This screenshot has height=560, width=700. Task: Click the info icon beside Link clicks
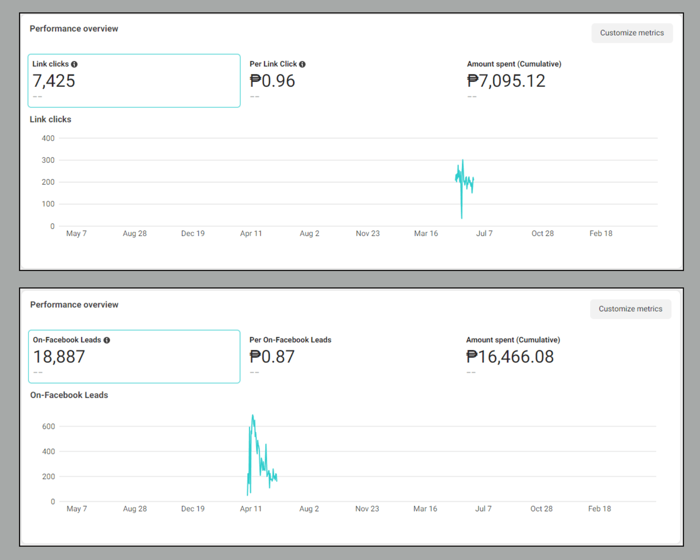click(x=74, y=64)
